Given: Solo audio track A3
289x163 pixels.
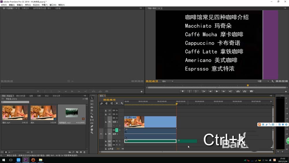Looking at the screenshot, I should point(120,145).
